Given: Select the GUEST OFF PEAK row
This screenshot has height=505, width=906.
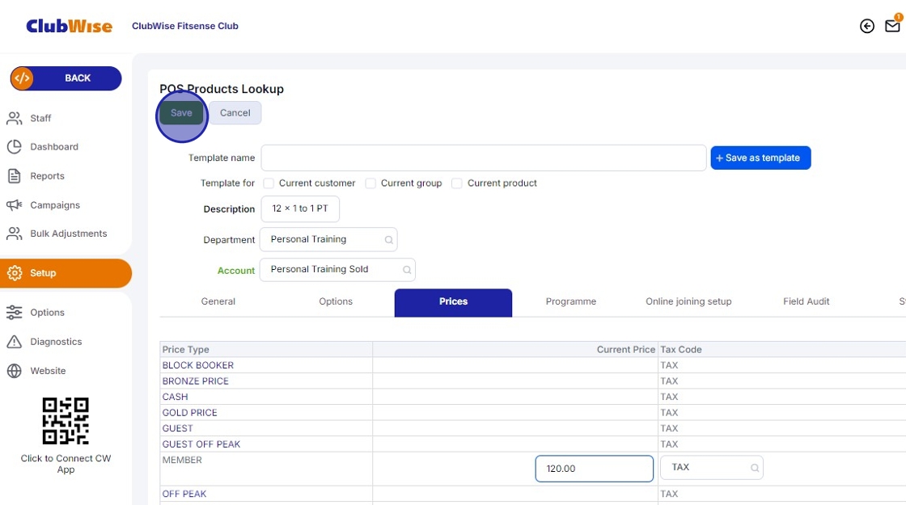Looking at the screenshot, I should 201,444.
